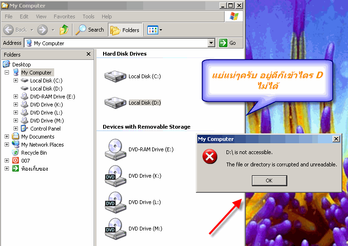348x246 pixels.
Task: Open the View menu
Action: coord(41,16)
